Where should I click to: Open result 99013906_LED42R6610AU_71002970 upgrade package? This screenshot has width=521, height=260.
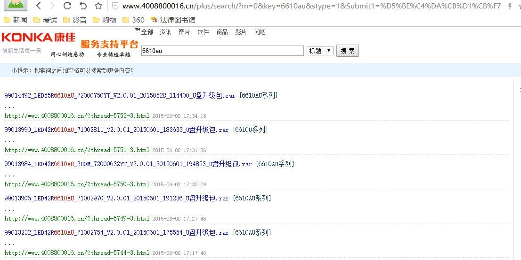(116, 198)
